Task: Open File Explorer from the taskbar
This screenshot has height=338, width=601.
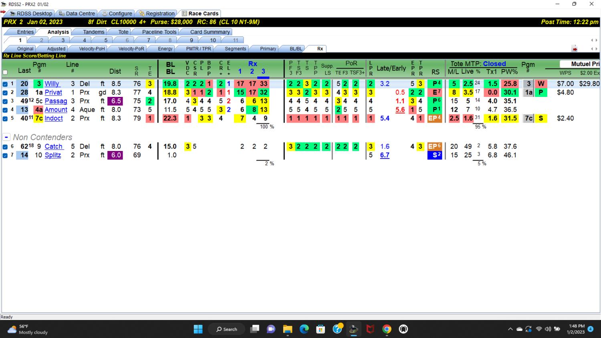Action: pyautogui.click(x=288, y=329)
